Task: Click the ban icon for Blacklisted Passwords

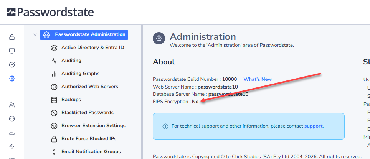Action: pyautogui.click(x=54, y=113)
